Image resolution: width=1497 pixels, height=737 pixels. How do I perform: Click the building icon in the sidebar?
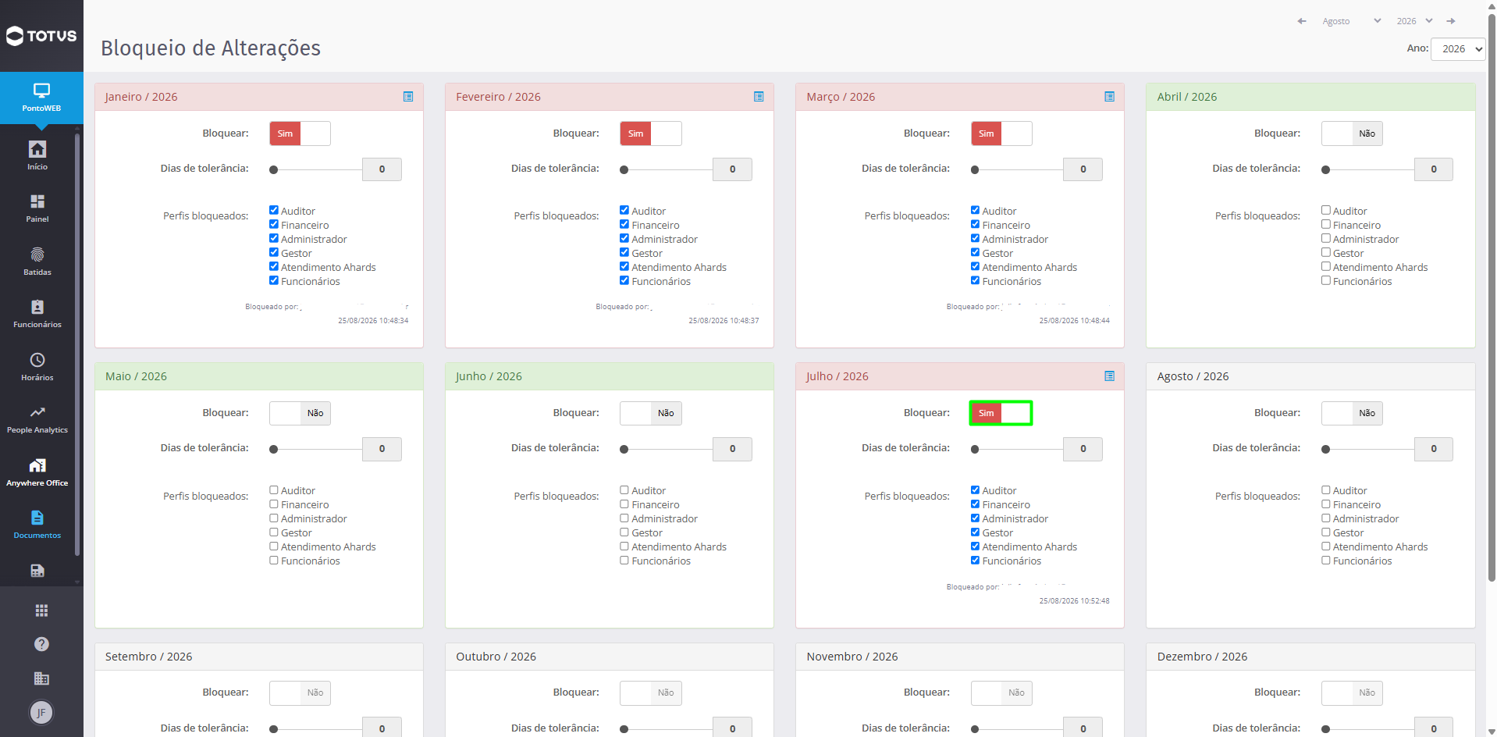(x=41, y=678)
